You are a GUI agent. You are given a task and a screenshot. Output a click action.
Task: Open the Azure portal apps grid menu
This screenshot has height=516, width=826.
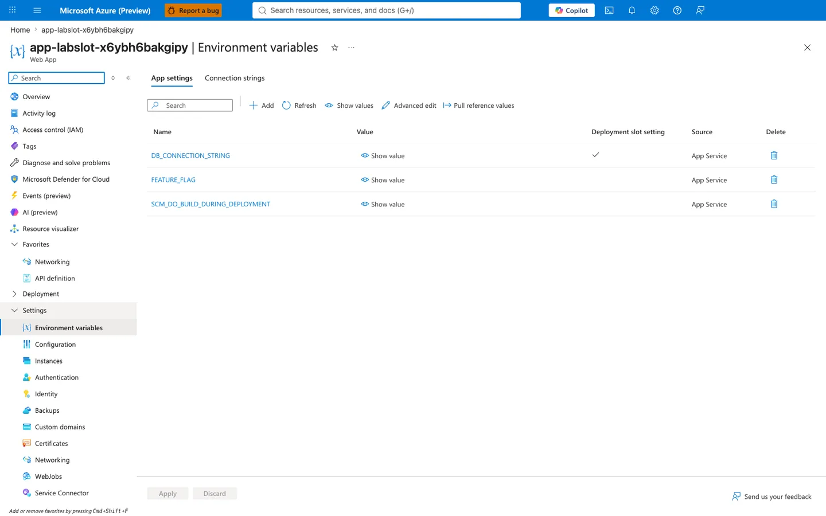point(12,10)
